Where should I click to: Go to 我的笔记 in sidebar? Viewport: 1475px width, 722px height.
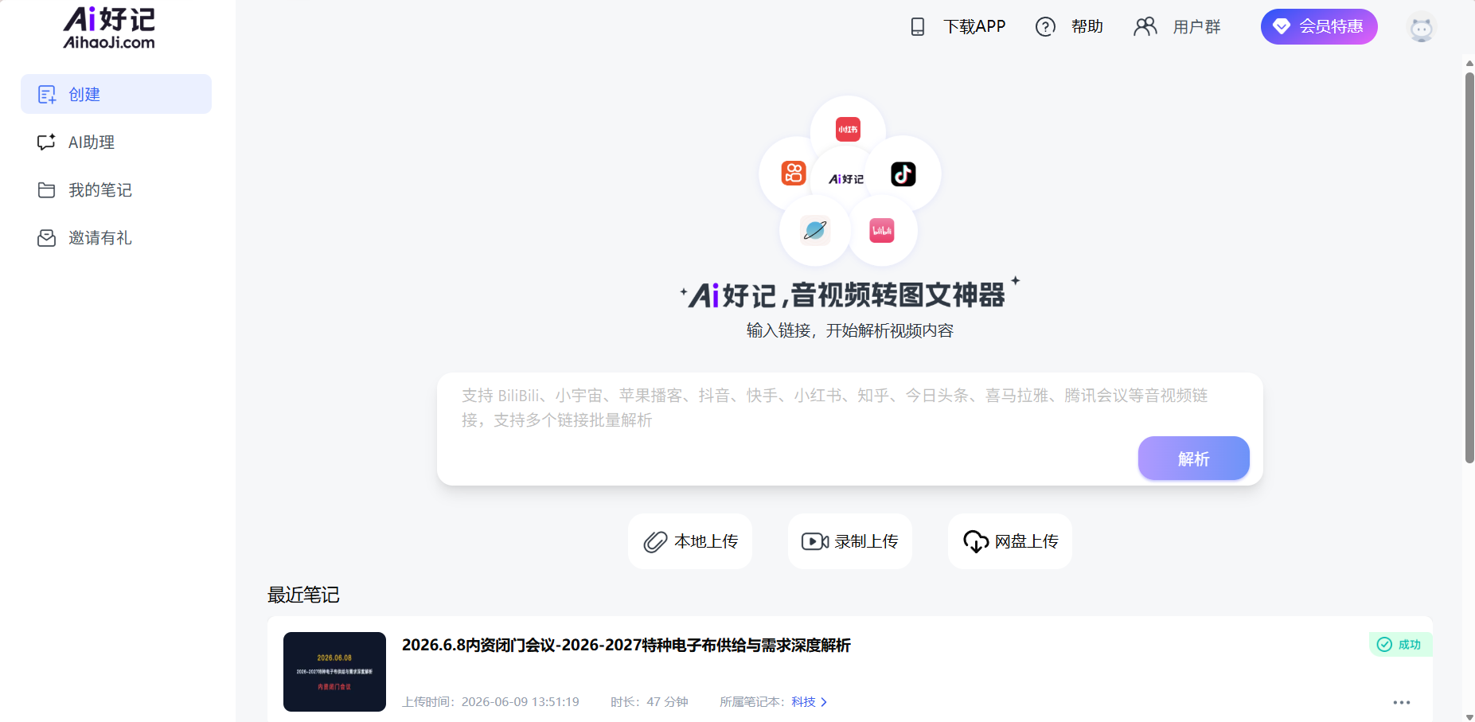click(x=116, y=190)
